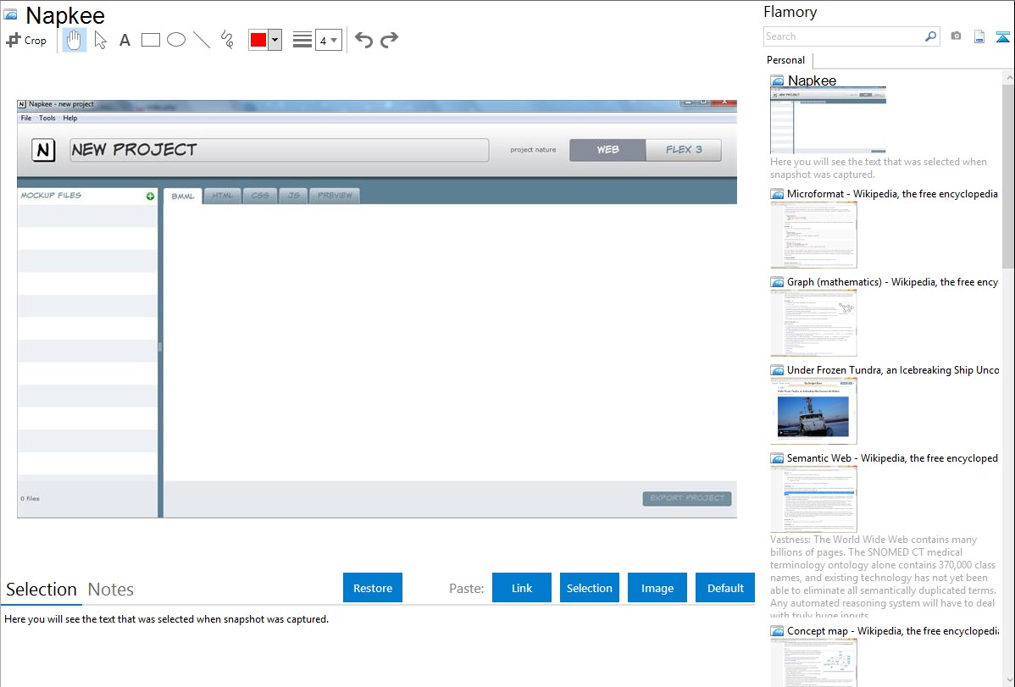Choose the text annotation tool
This screenshot has width=1015, height=687.
[125, 40]
